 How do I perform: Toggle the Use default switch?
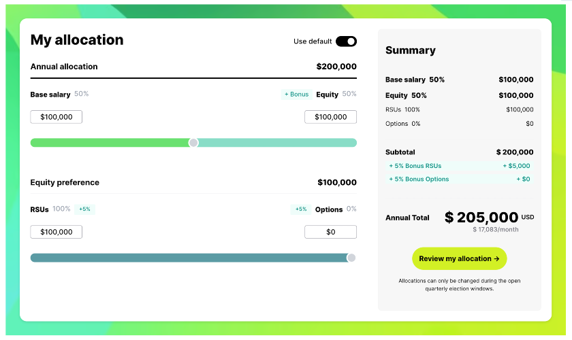(x=346, y=41)
